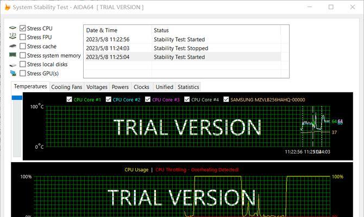The height and width of the screenshot is (217, 364).
Task: Click the CPU chip icon beside Stress CPU
Action: tap(12, 28)
